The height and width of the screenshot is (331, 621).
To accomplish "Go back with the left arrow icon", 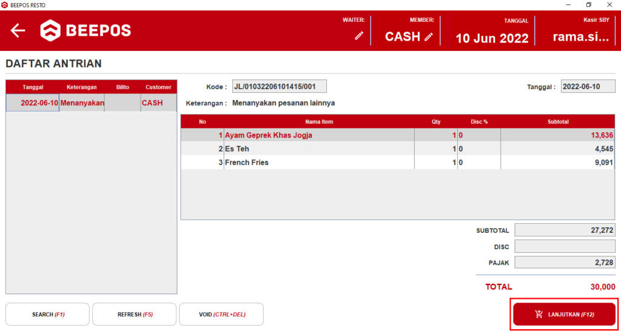I will [x=18, y=30].
